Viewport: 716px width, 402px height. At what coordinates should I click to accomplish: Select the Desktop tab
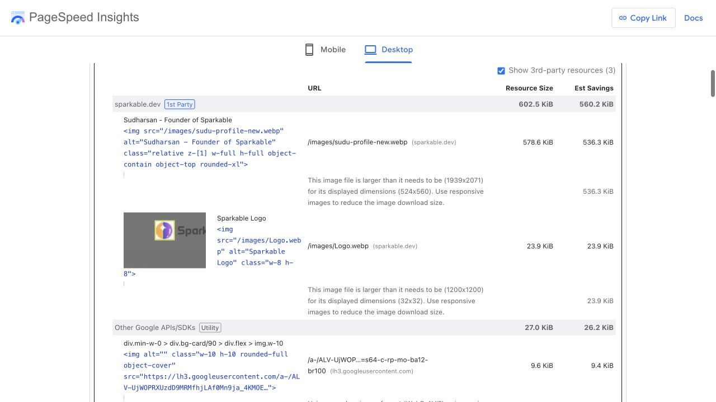point(389,50)
